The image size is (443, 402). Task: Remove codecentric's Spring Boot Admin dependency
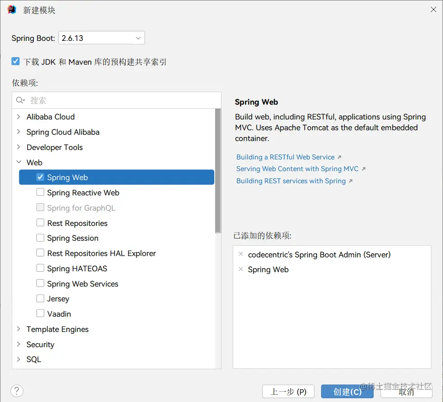point(241,254)
